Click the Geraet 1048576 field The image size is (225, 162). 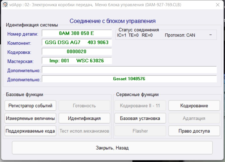coord(129,79)
